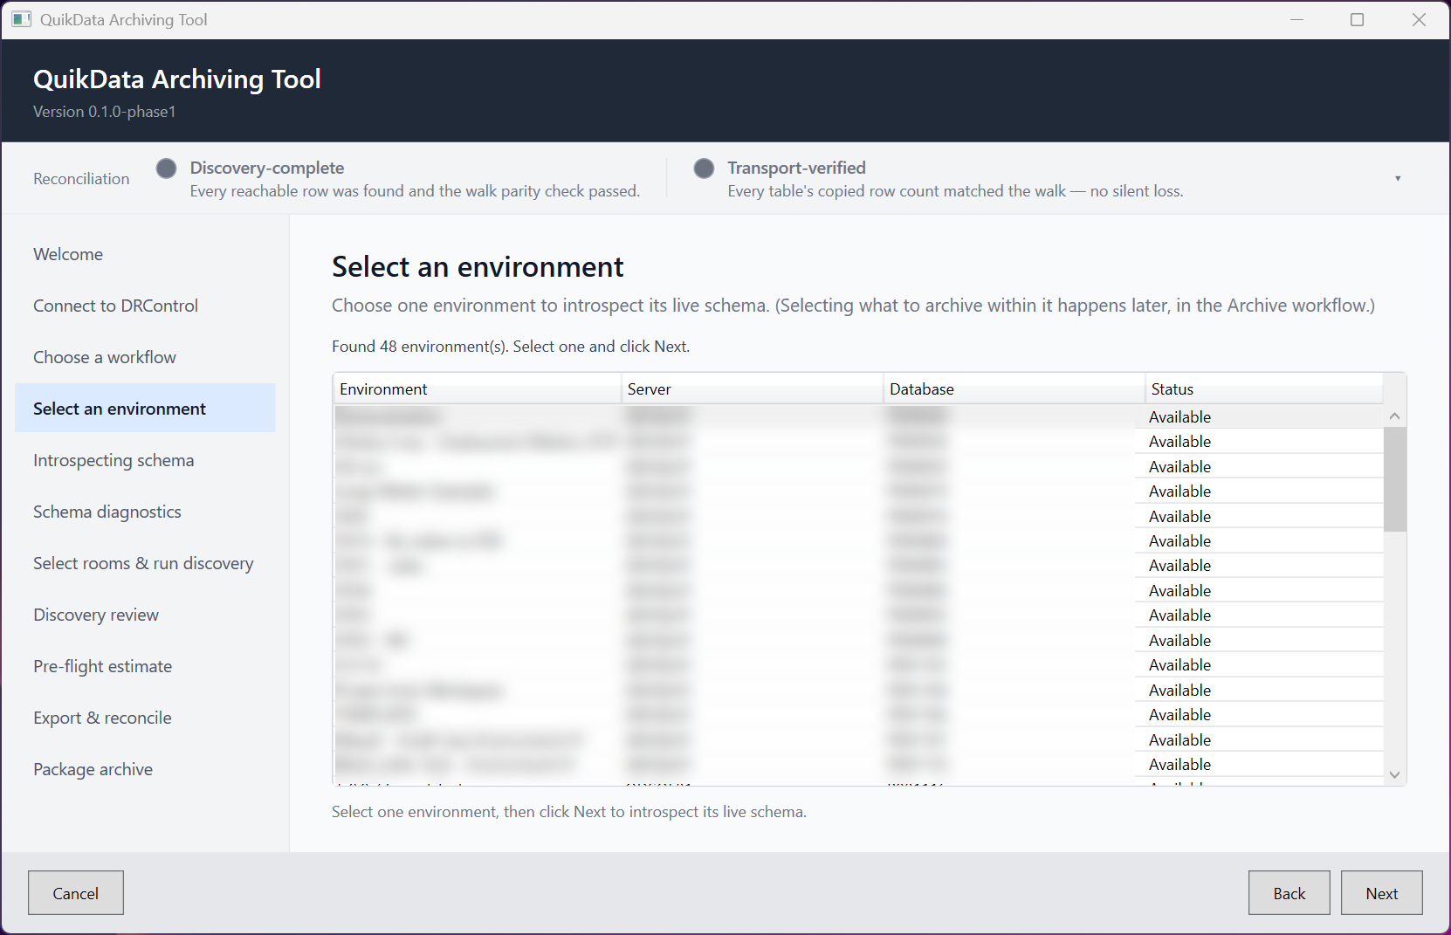This screenshot has width=1451, height=935.
Task: Click the QuikData app icon in title bar
Action: click(x=21, y=19)
